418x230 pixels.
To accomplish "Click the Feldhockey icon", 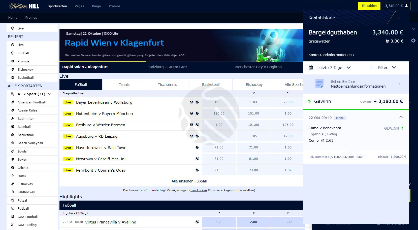I will pyautogui.click(x=13, y=192).
